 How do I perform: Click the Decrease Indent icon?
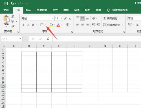coord(94,25)
